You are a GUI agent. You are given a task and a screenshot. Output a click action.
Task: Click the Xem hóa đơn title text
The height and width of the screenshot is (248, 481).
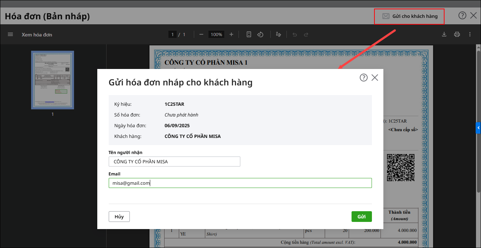(37, 35)
